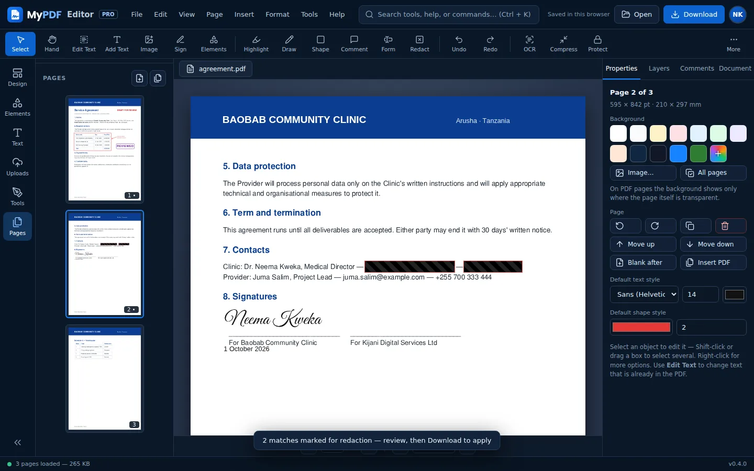Switch to the Layers tab

[x=659, y=69]
